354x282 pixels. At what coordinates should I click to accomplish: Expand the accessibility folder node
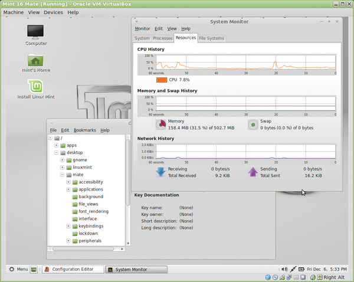68,182
